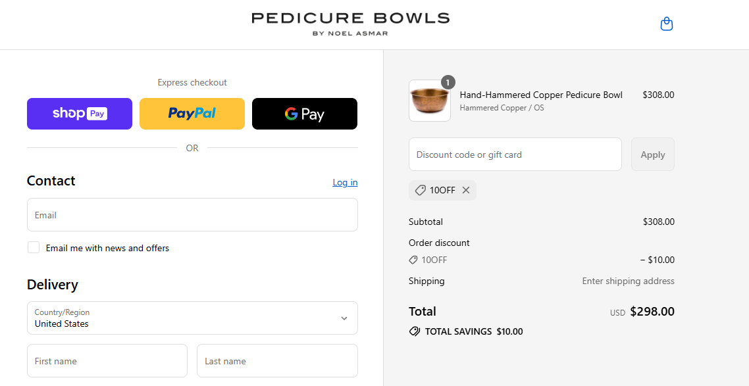Remove the 10OFF discount tag
749x386 pixels.
pos(466,190)
